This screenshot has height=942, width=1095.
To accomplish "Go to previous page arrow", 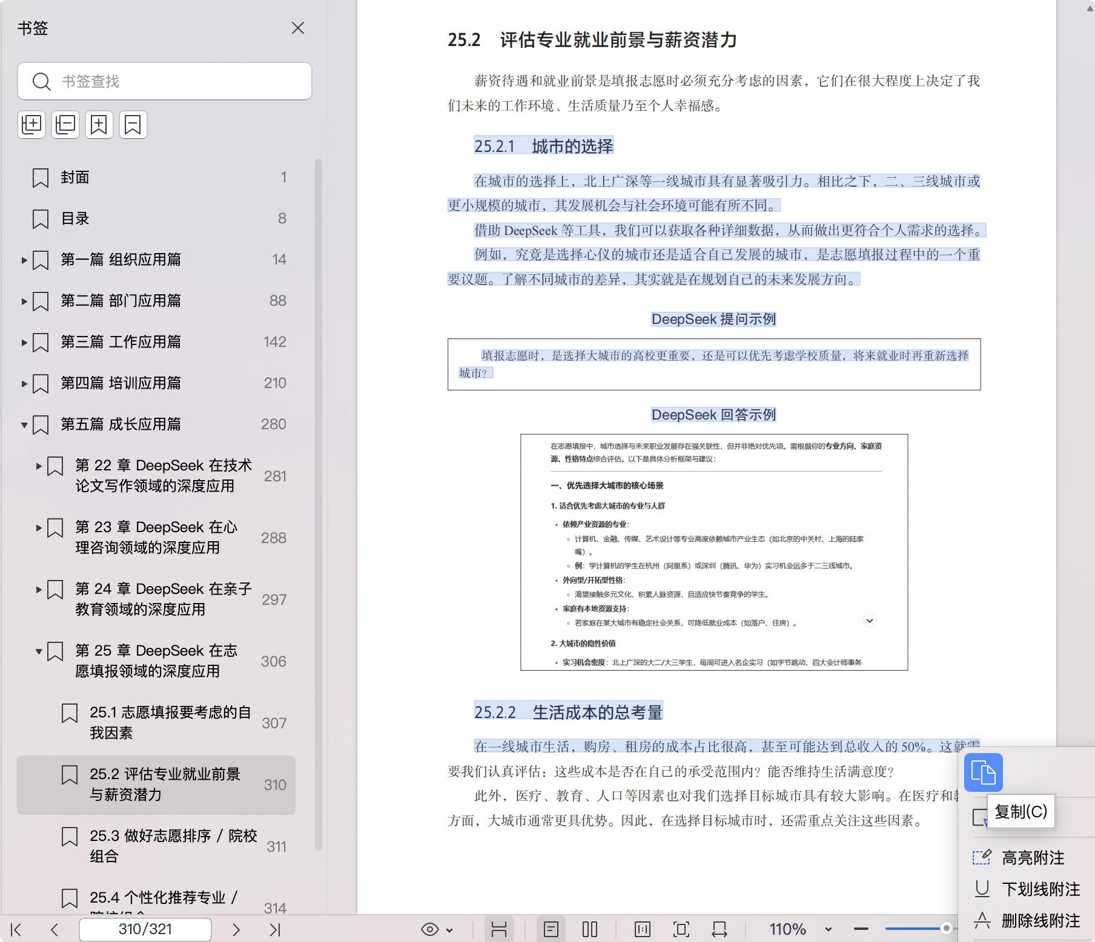I will [55, 929].
